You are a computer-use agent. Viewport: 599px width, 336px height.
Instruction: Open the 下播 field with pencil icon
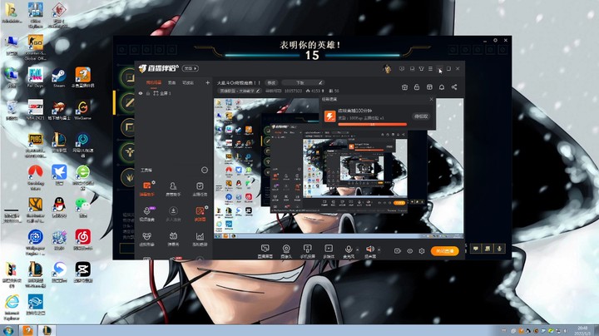pyautogui.click(x=303, y=82)
